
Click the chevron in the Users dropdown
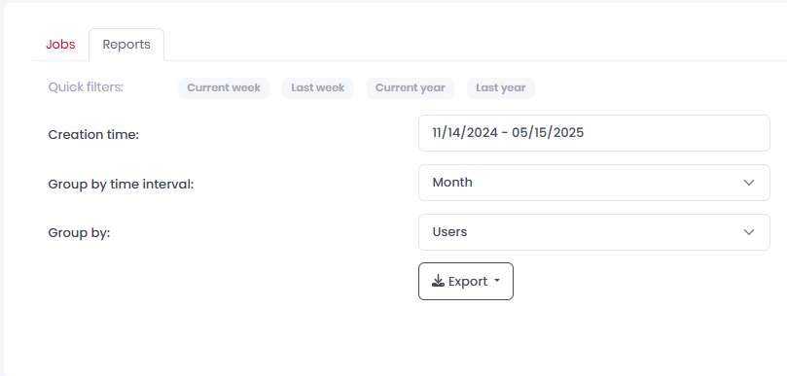pyautogui.click(x=749, y=232)
